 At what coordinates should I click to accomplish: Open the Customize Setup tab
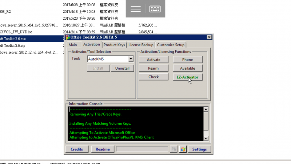pyautogui.click(x=171, y=45)
